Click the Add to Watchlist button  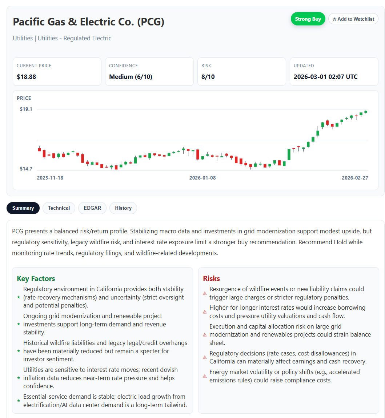click(x=353, y=19)
